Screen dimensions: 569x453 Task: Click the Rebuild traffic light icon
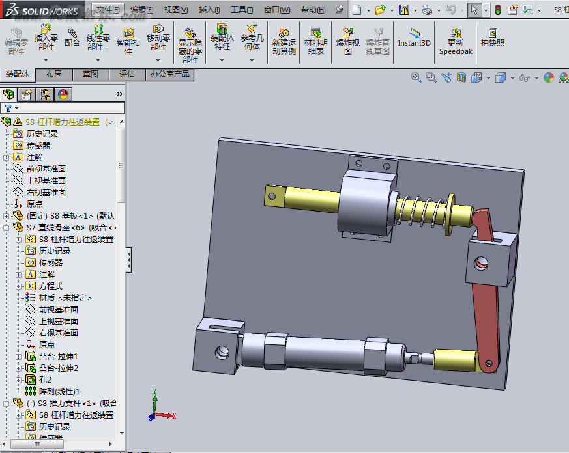point(498,10)
